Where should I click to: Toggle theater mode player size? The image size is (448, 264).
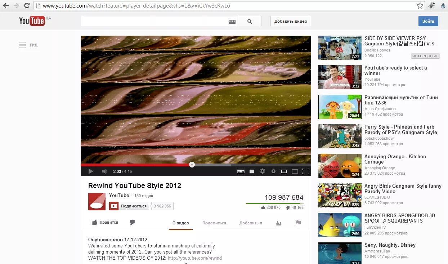click(x=295, y=171)
